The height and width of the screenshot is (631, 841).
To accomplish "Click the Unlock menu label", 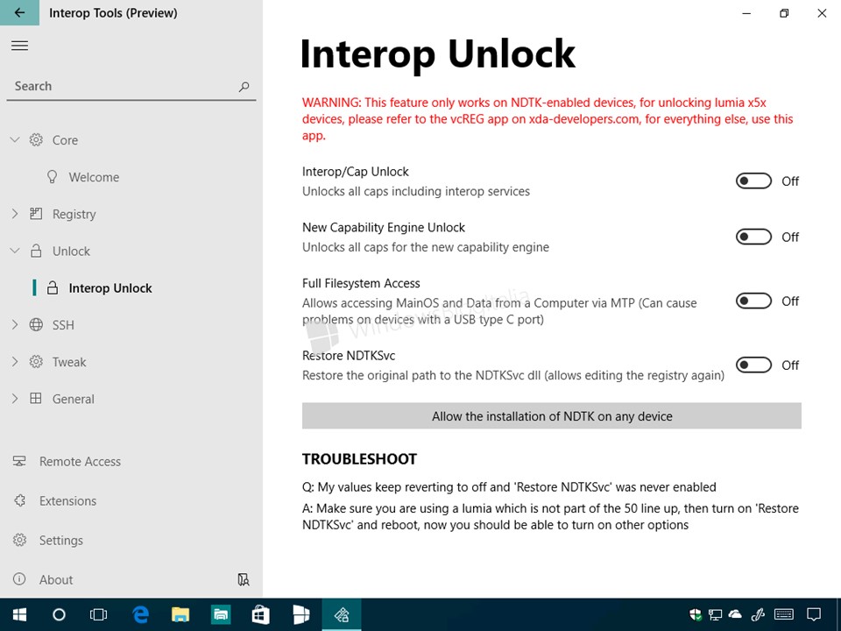I will tap(71, 252).
